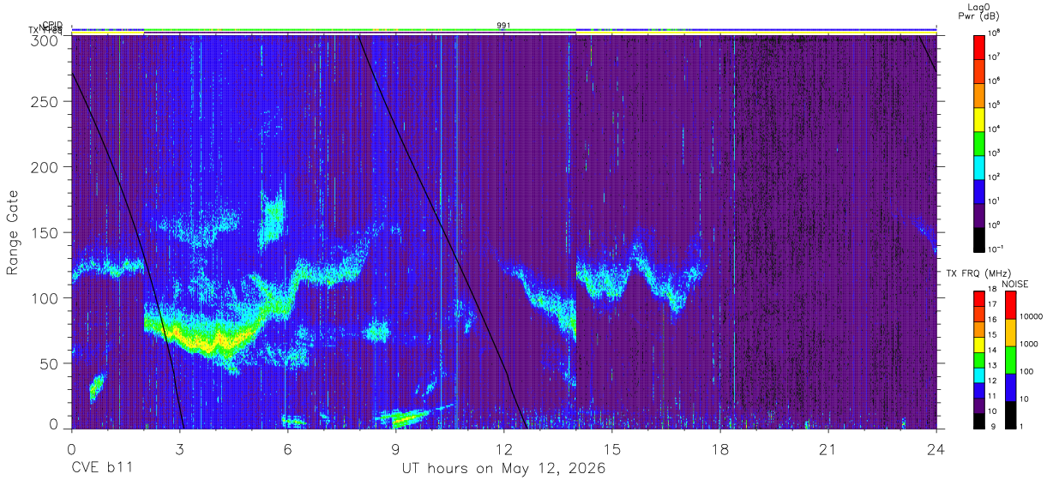Screen dimensions: 1053x486
Task: Click green segment of Lag0 Pwr color bar
Action: click(x=979, y=142)
